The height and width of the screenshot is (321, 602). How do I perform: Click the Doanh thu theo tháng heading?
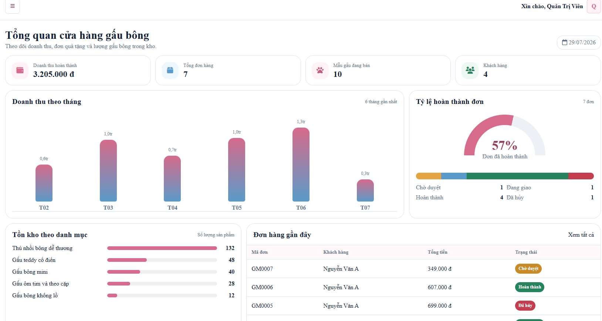[47, 102]
